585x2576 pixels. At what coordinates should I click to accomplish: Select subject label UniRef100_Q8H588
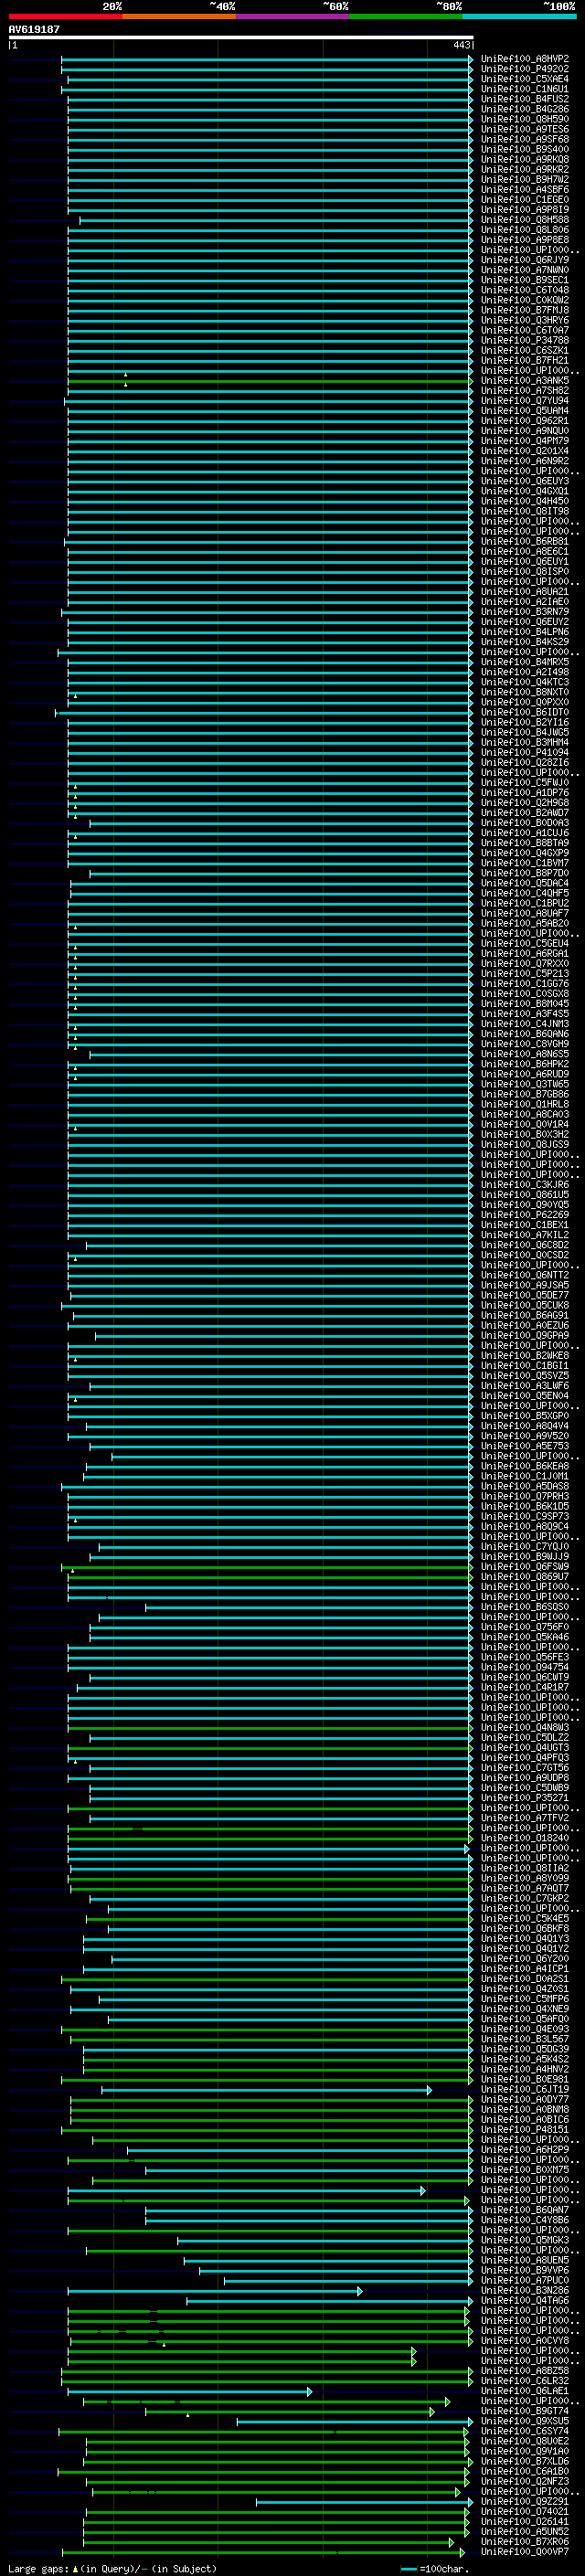pos(524,220)
